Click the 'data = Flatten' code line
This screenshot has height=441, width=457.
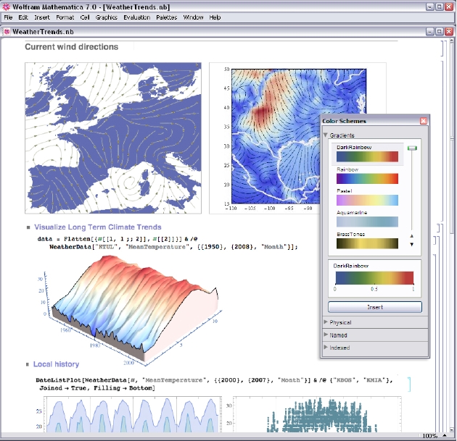(118, 239)
